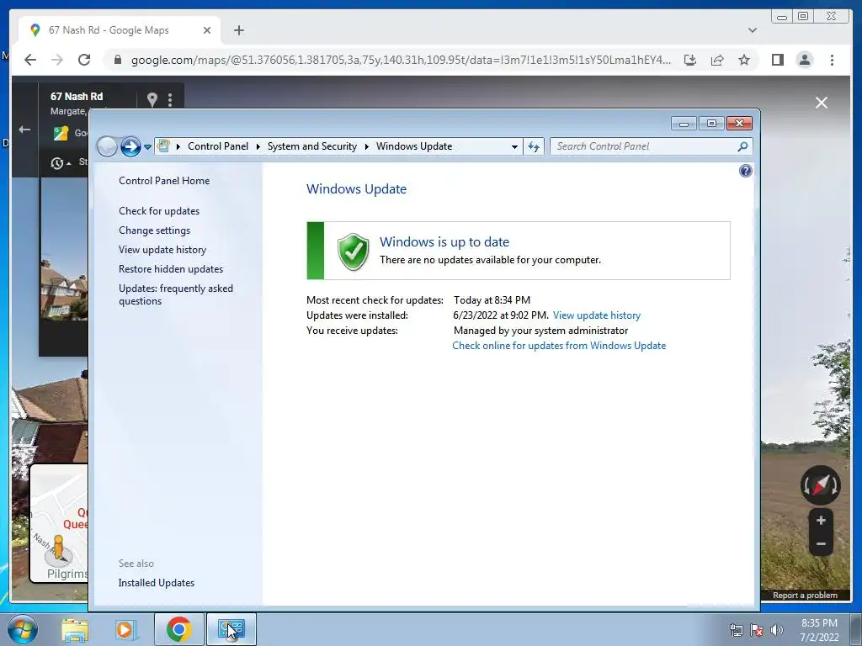
Task: Click Restore hidden updates
Action: 171,269
